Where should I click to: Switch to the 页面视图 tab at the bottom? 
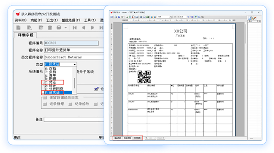click(x=127, y=138)
